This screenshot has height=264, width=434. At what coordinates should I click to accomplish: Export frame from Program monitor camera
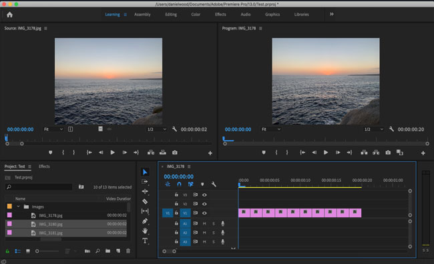(x=388, y=152)
